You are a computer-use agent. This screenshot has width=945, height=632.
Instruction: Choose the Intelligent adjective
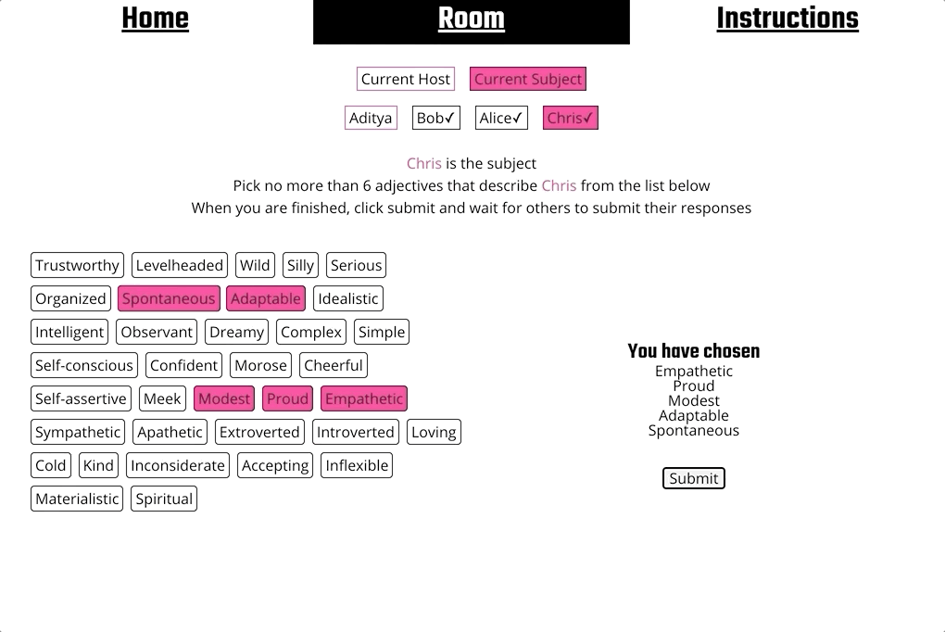pyautogui.click(x=69, y=332)
